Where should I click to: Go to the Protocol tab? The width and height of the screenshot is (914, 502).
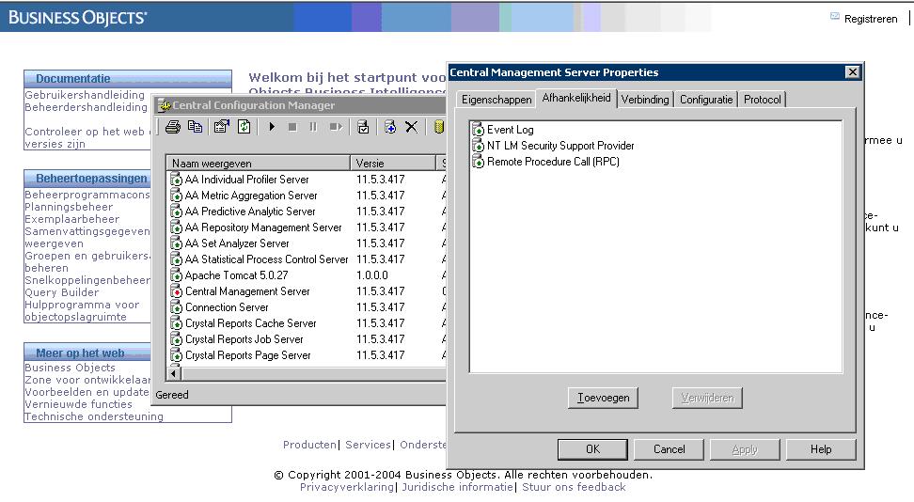[762, 100]
